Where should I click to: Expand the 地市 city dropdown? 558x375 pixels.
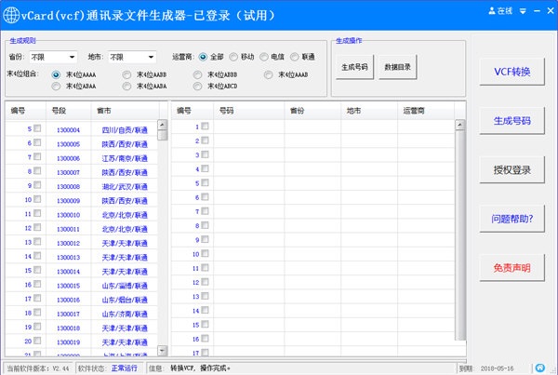click(x=132, y=57)
